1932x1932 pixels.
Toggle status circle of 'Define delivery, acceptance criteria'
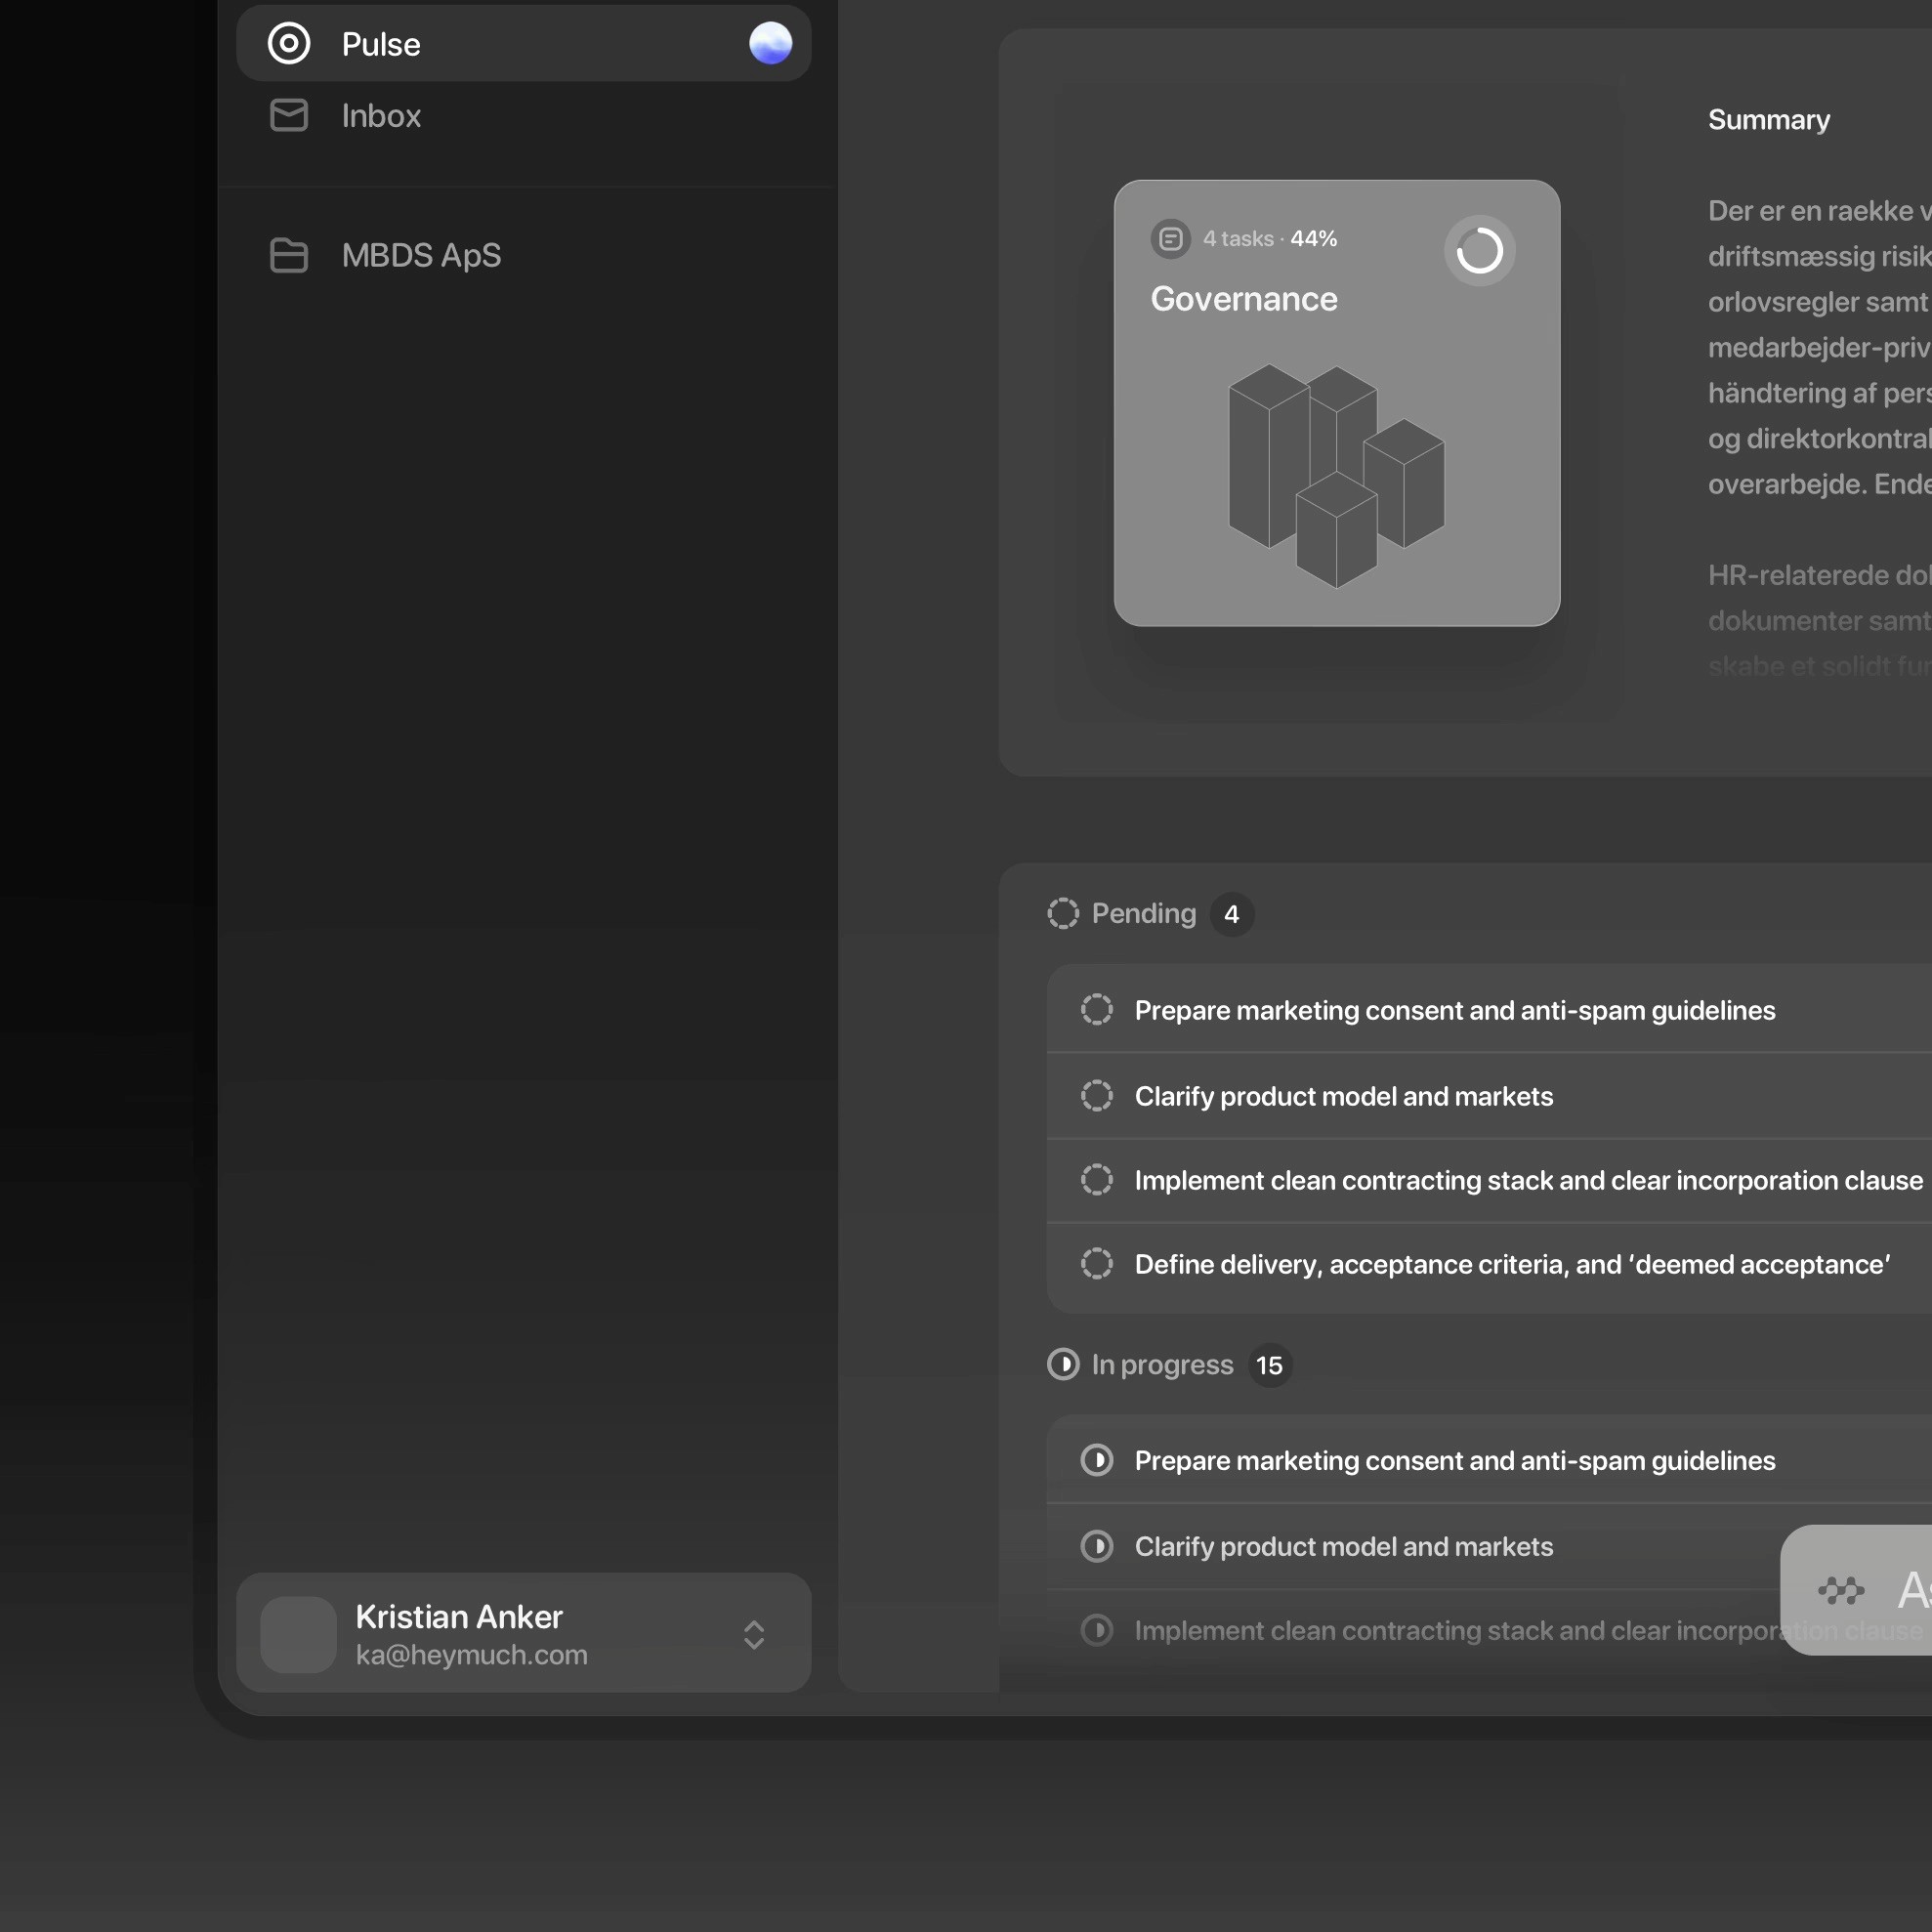point(1097,1263)
